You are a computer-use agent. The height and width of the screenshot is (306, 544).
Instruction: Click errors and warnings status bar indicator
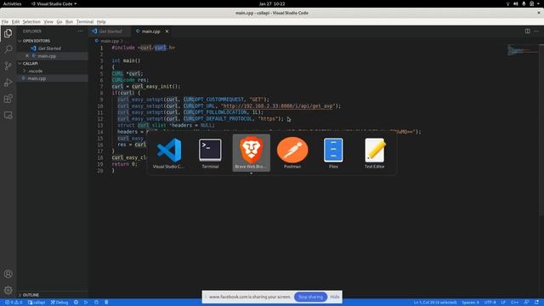tap(14, 303)
